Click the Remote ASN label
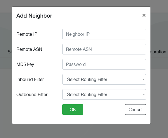This screenshot has height=138, width=168. click(x=29, y=49)
